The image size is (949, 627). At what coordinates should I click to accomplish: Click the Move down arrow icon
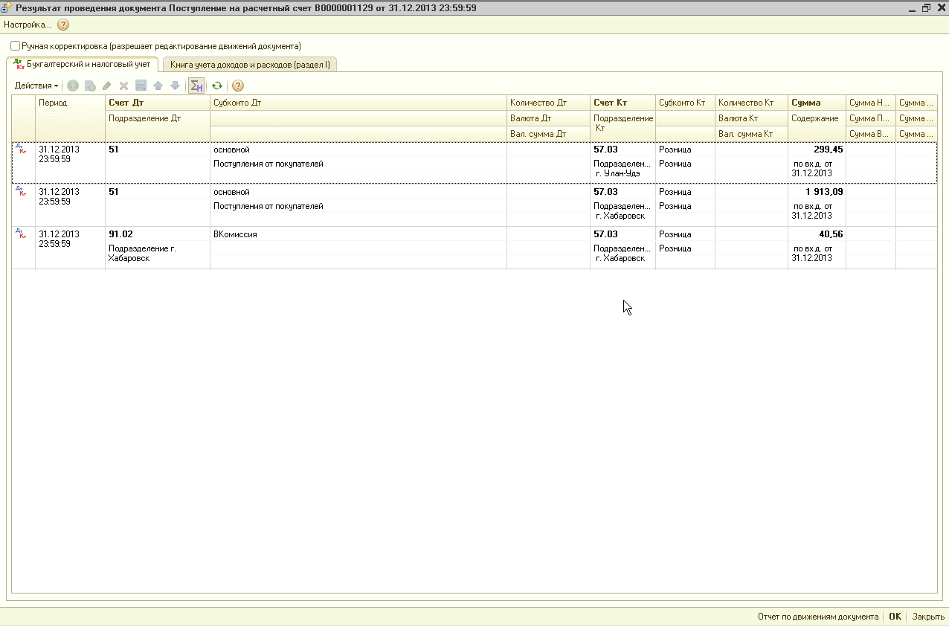click(175, 86)
